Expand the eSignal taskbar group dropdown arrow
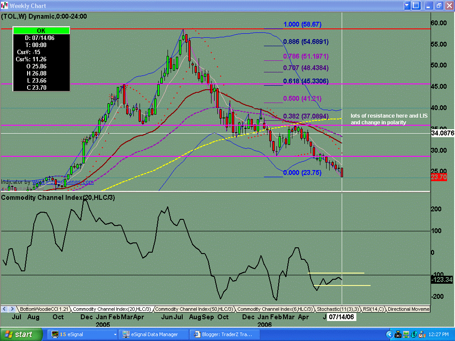This screenshot has height=341, width=455. (x=115, y=335)
